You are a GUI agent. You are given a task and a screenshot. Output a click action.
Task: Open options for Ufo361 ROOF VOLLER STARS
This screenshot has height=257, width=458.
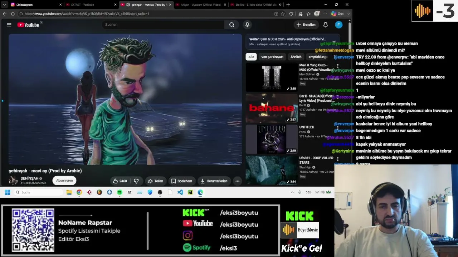(337, 159)
